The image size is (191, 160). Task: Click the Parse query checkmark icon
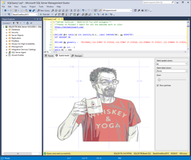tap(56, 14)
